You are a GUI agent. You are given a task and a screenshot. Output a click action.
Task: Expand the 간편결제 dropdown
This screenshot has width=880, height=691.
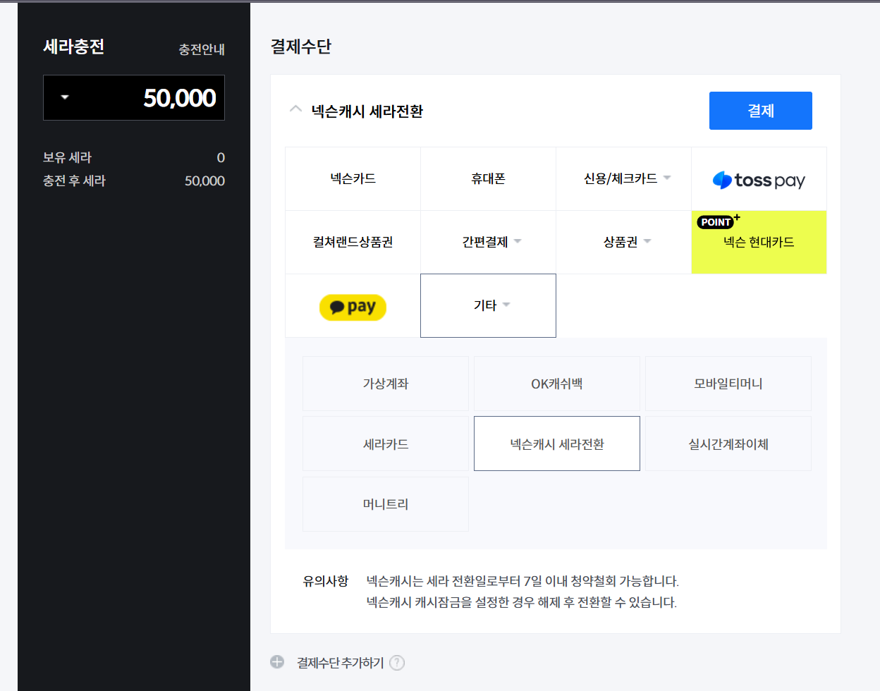point(488,243)
